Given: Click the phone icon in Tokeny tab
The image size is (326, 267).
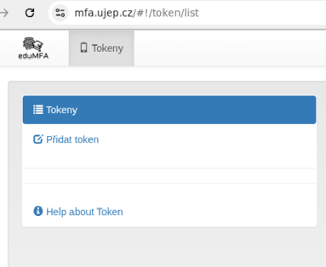Looking at the screenshot, I should pyautogui.click(x=84, y=48).
